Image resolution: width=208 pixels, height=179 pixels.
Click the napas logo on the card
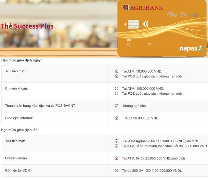[x=191, y=48]
